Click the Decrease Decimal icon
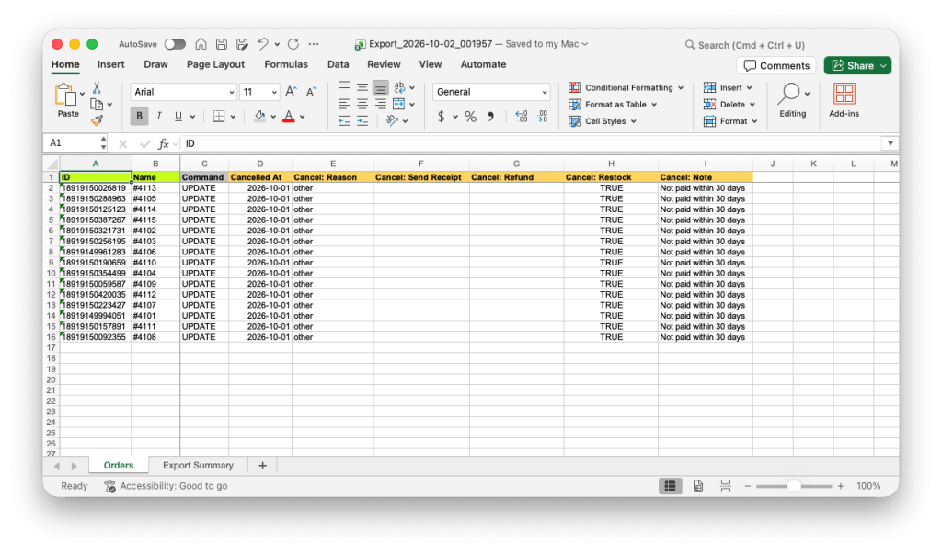The image size is (942, 553). pyautogui.click(x=541, y=117)
